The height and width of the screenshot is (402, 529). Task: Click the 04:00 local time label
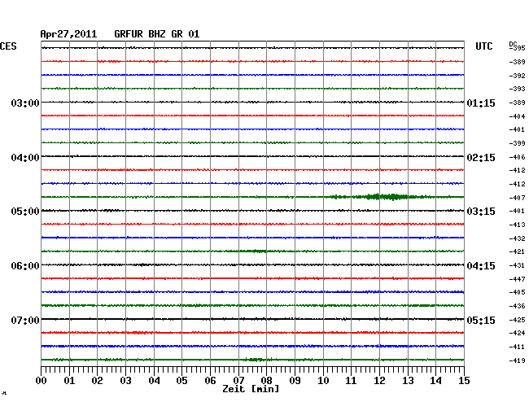point(25,158)
